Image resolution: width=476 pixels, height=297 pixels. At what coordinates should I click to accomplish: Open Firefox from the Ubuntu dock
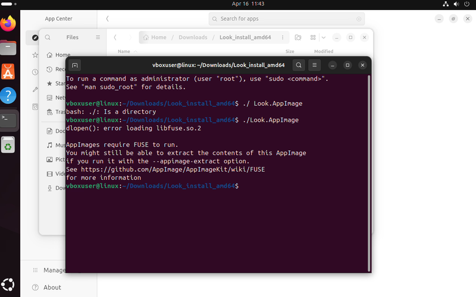[8, 23]
